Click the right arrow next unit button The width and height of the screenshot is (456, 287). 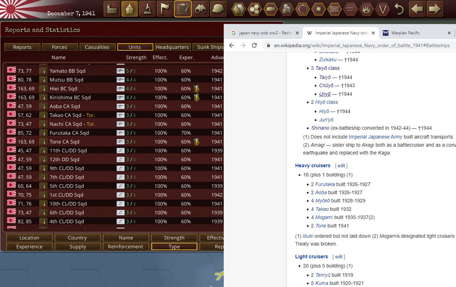pos(435,9)
